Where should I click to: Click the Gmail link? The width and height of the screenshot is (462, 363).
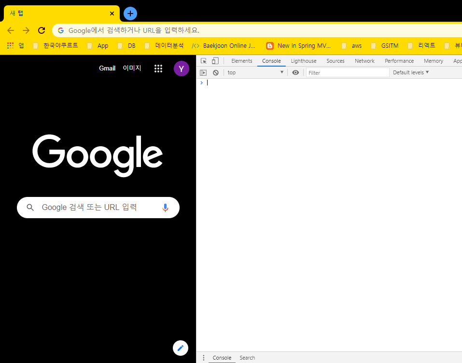(x=107, y=69)
